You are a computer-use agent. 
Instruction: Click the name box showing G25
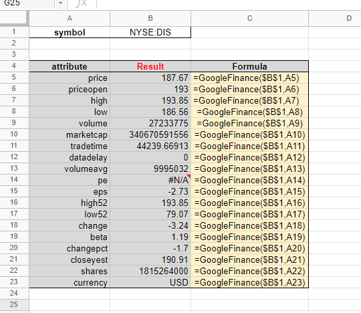click(27, 4)
